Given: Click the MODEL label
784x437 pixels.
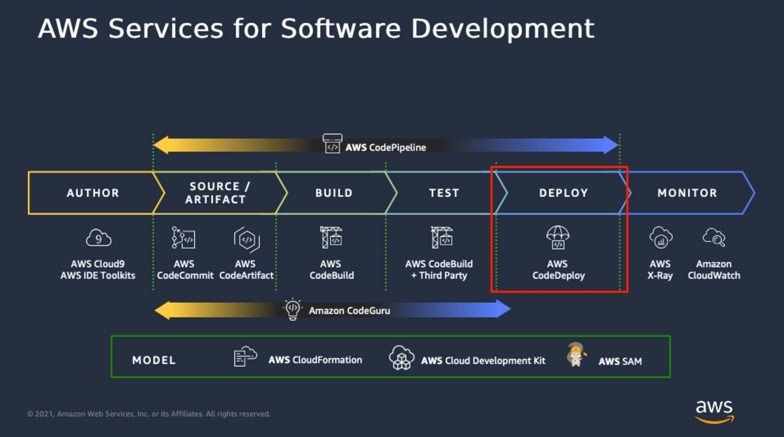Looking at the screenshot, I should (x=154, y=360).
